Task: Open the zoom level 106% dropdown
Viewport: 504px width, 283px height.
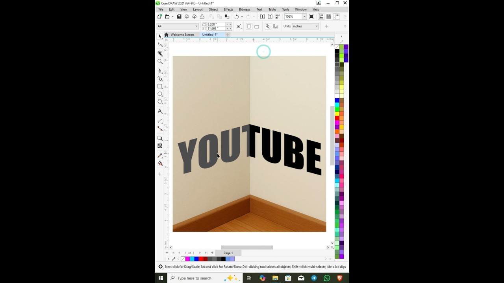Action: tap(304, 17)
